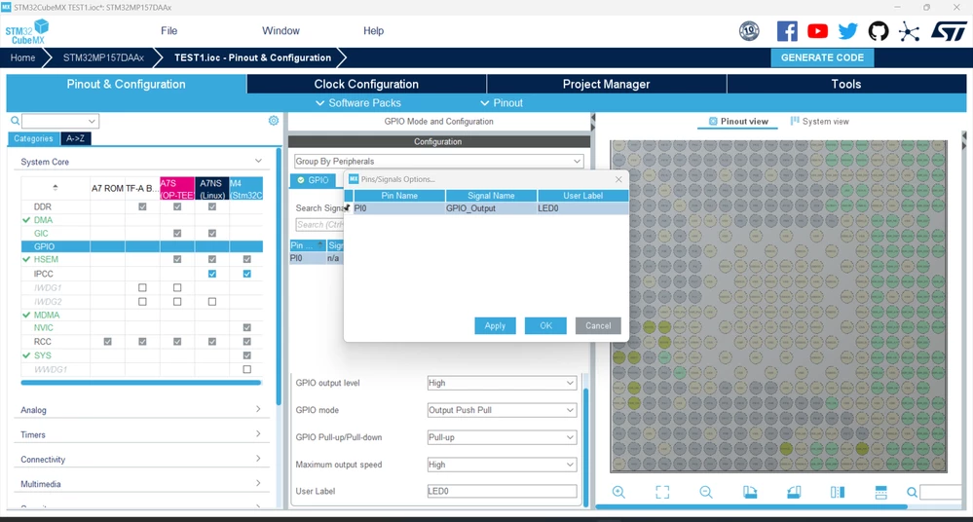Click horizontal scrollbar under pinout view
The image size is (973, 522).
pos(751,507)
